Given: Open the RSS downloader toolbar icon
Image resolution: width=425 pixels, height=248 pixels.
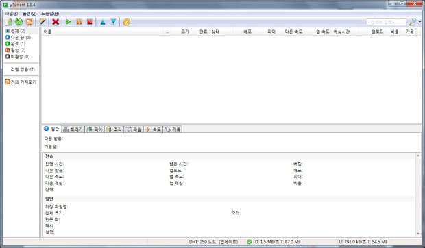Looking at the screenshot, I should click(29, 22).
